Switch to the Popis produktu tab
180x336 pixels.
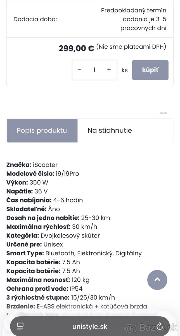pos(42,130)
